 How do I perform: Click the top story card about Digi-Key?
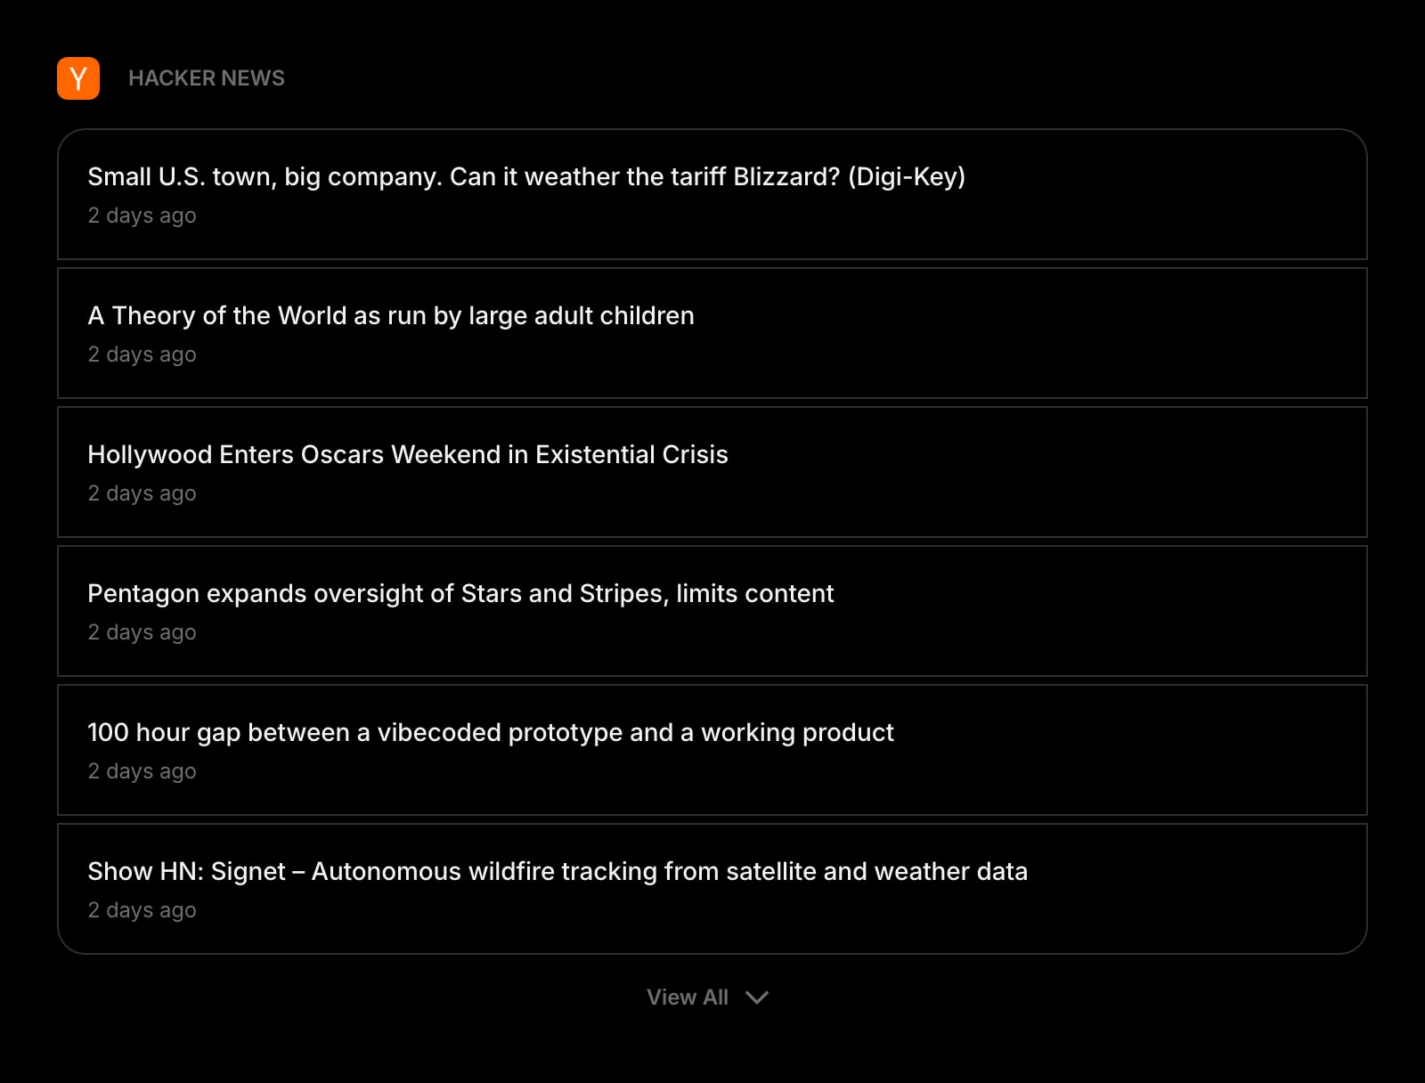[x=712, y=196]
